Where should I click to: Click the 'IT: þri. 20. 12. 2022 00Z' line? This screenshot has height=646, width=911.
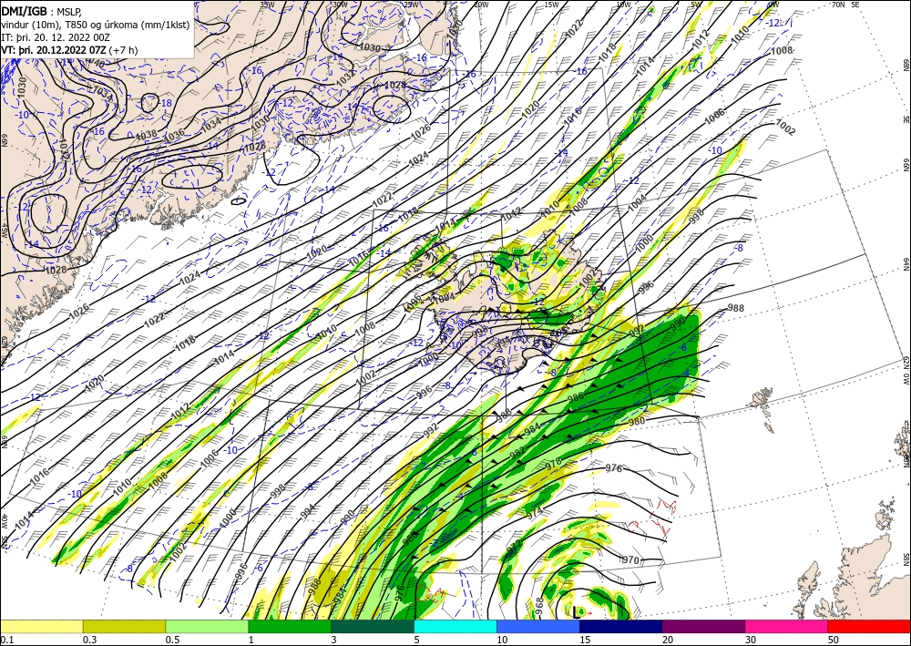point(56,36)
